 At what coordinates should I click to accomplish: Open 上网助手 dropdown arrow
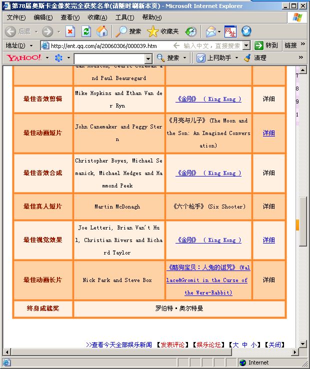[x=236, y=57]
